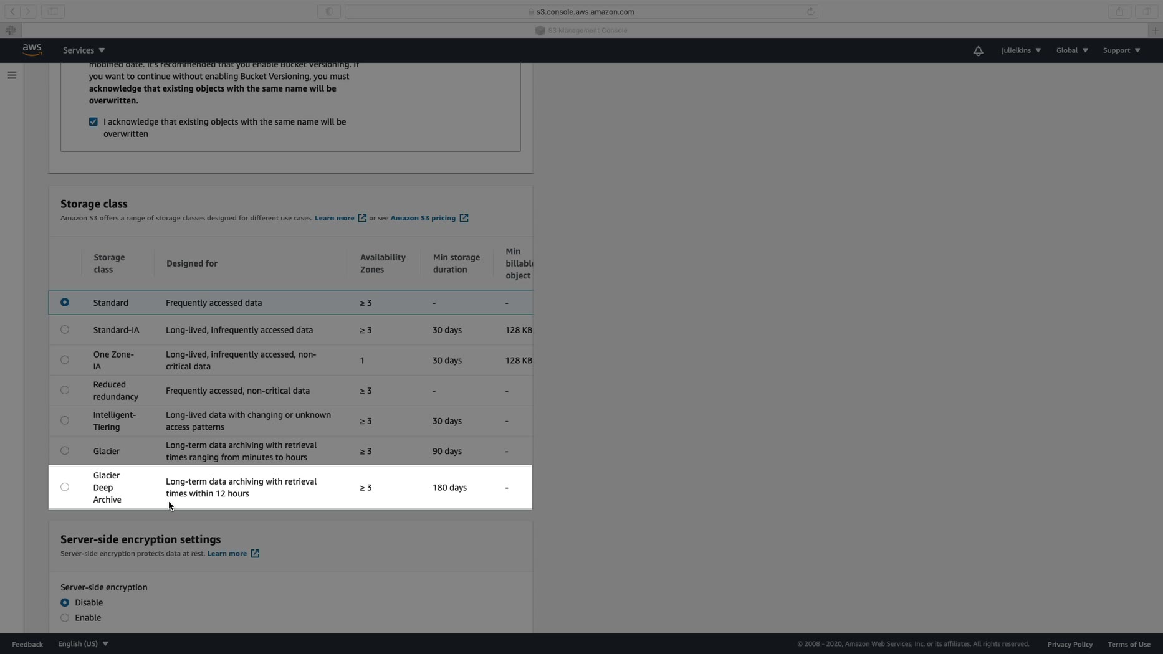
Task: Click 'Frequently accessed data' in Standard row
Action: click(x=214, y=303)
